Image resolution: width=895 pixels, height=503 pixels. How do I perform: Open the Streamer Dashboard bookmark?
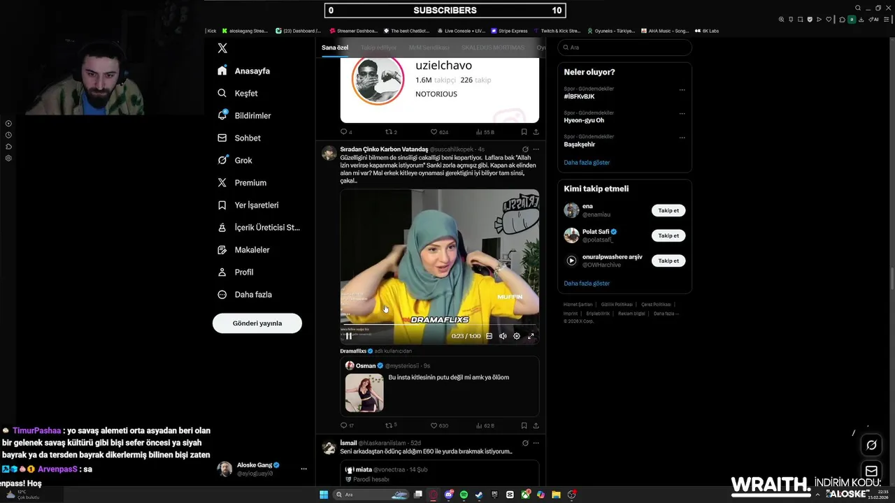354,31
